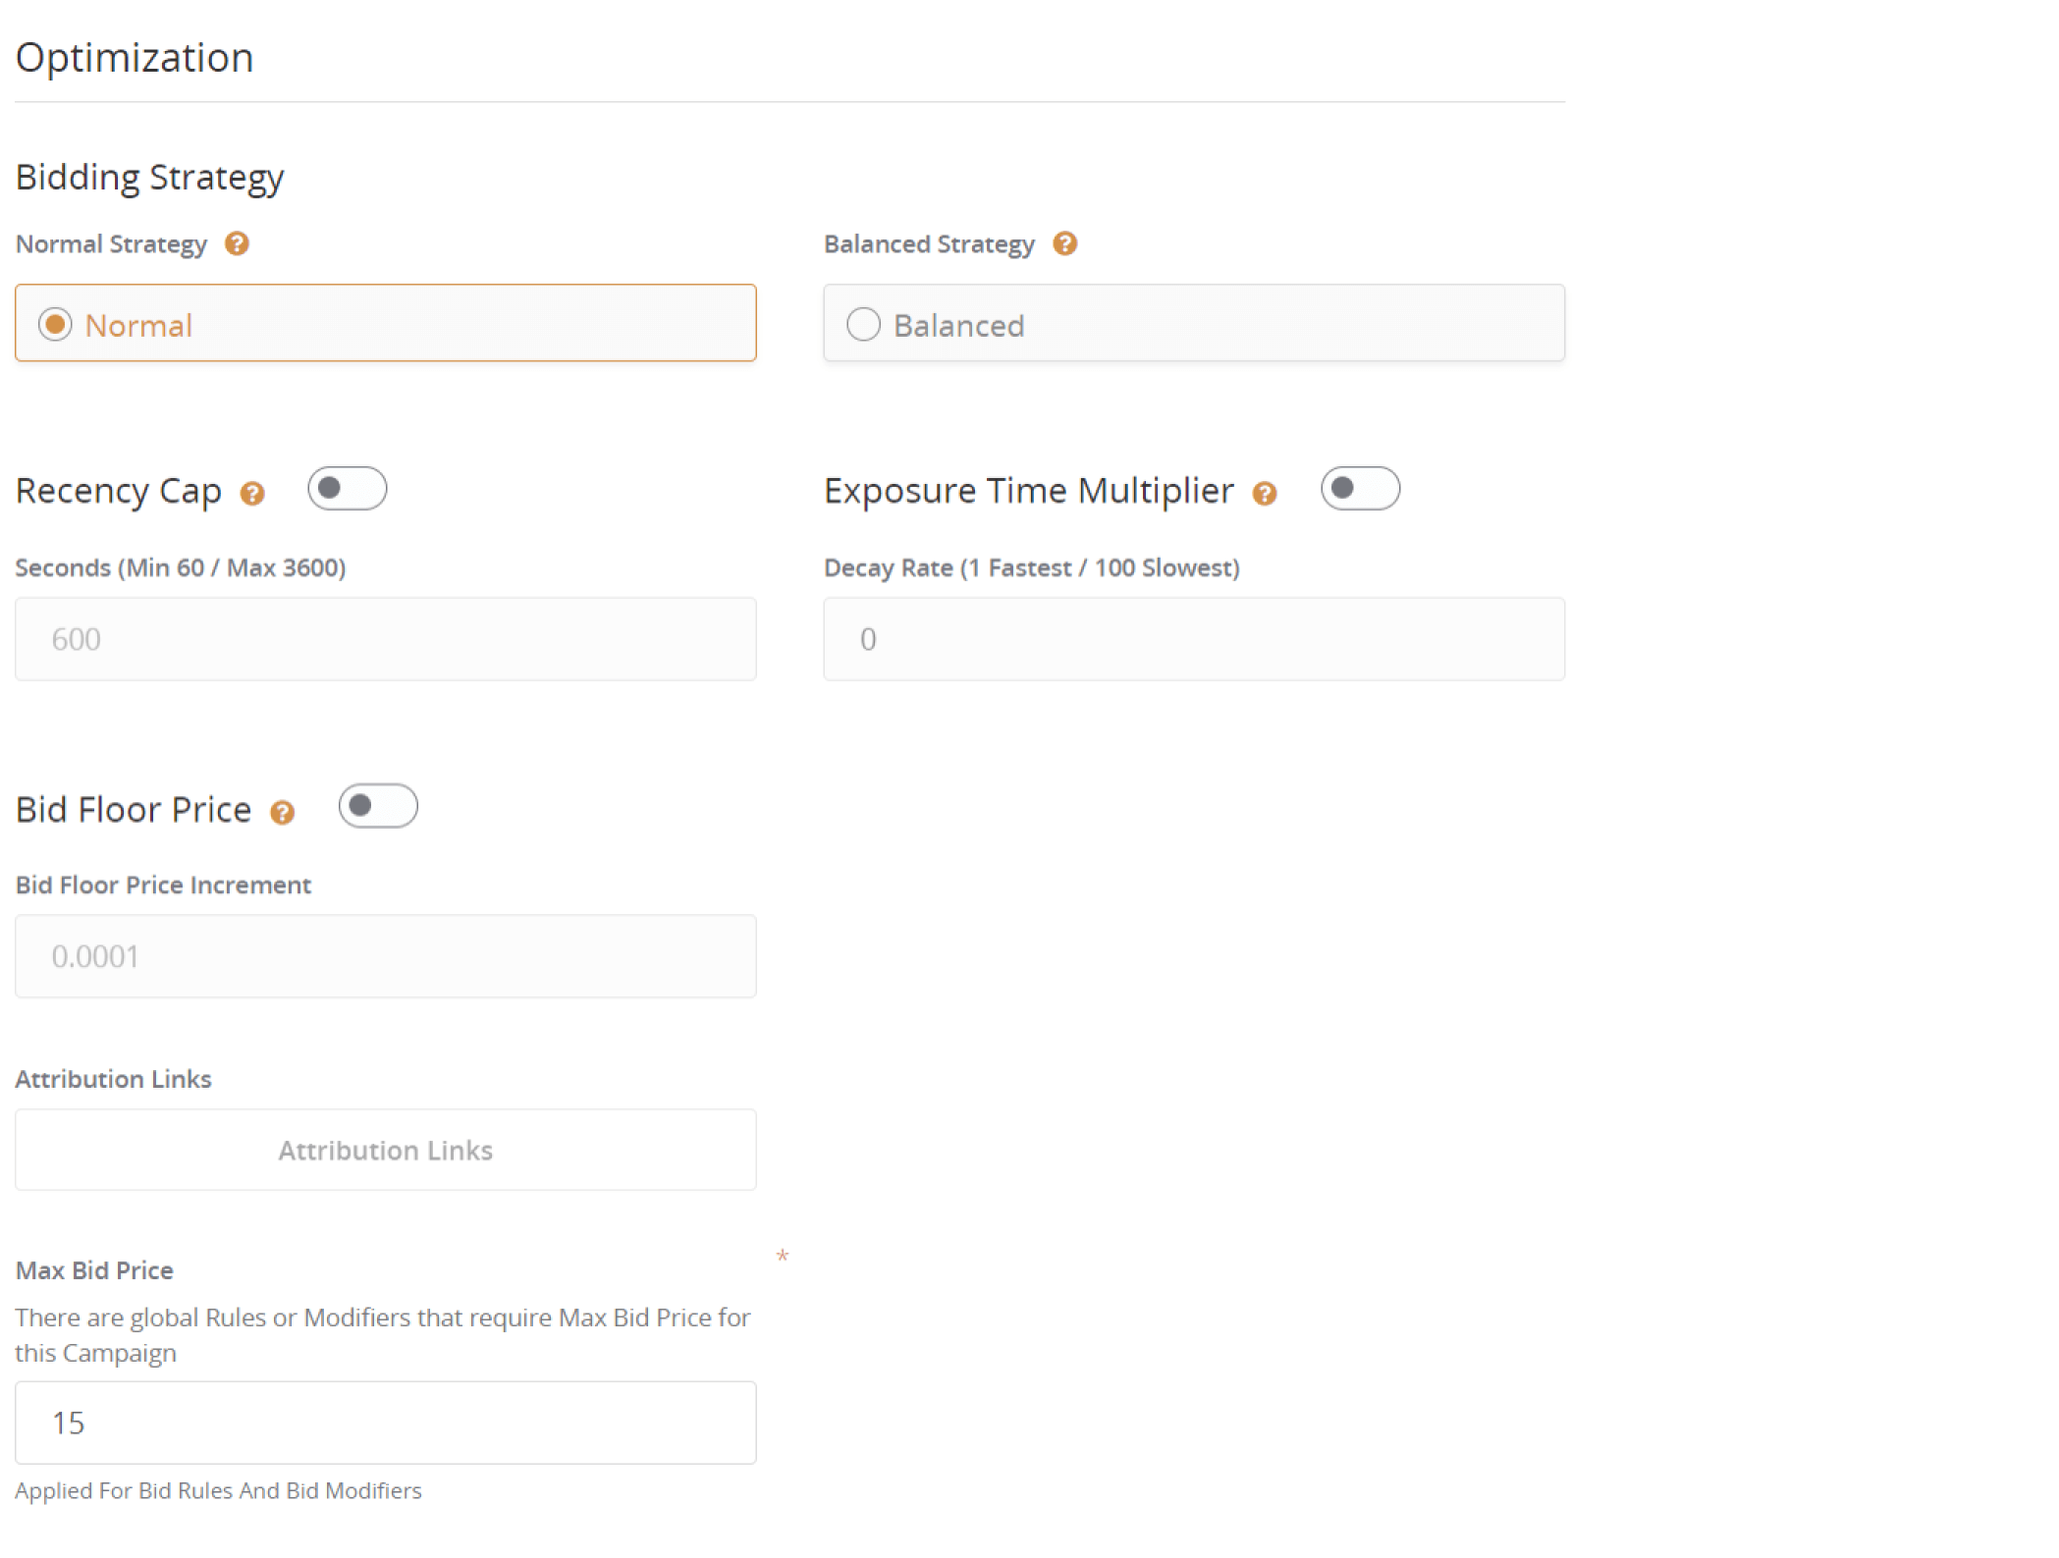Click the Attribution Links label

click(113, 1079)
